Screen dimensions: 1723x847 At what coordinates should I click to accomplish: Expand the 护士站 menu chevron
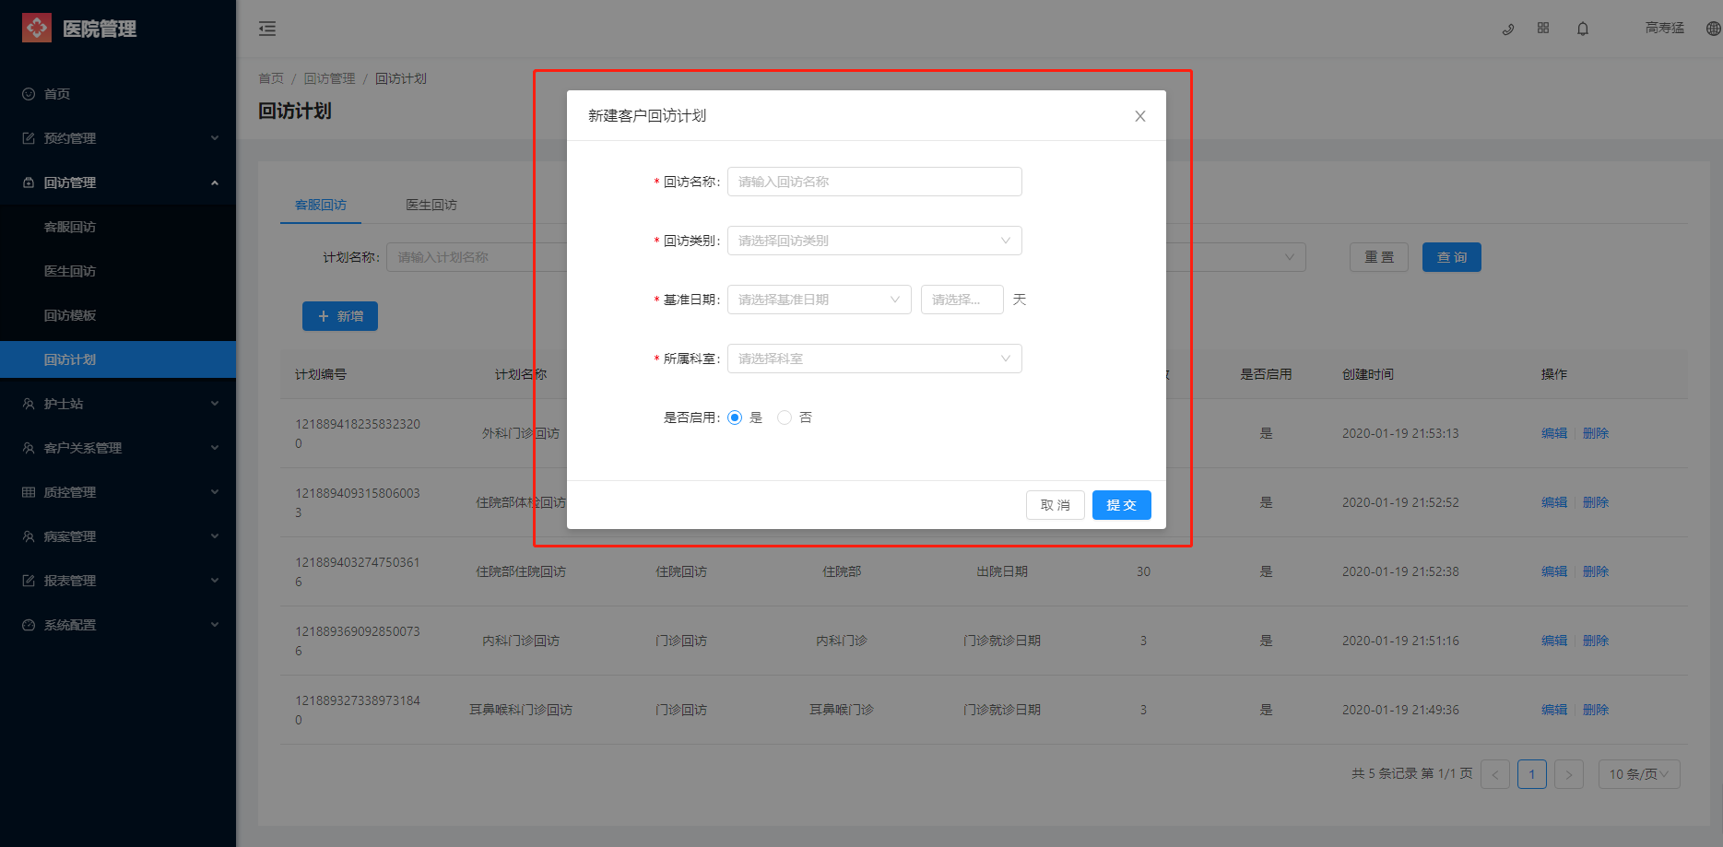(x=215, y=404)
